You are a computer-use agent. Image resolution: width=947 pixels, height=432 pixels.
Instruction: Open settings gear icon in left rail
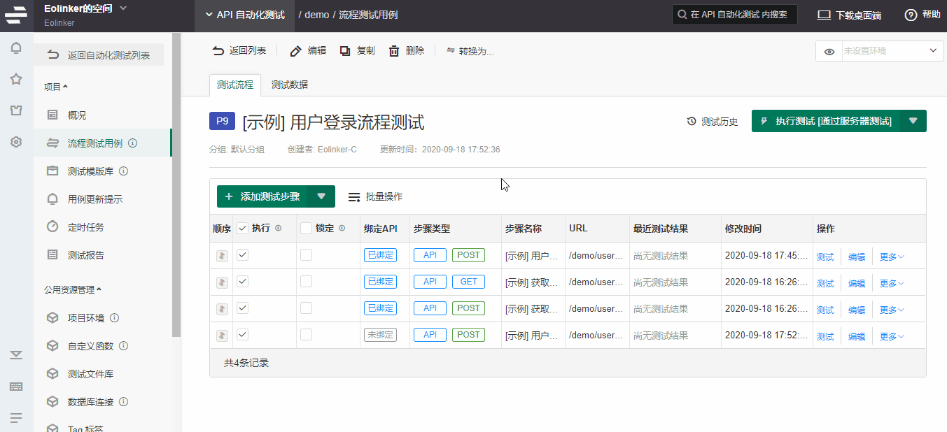pyautogui.click(x=16, y=142)
